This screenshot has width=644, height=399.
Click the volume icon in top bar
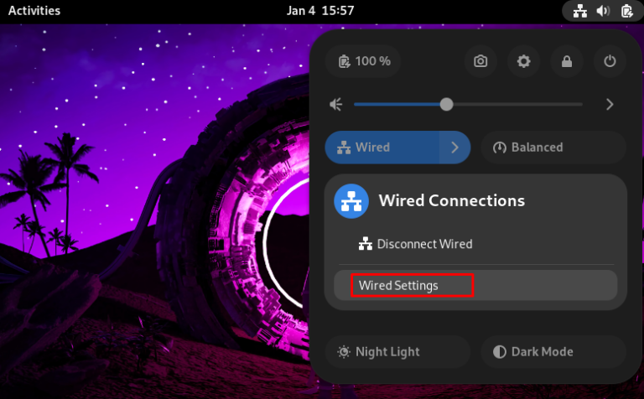[x=602, y=11]
